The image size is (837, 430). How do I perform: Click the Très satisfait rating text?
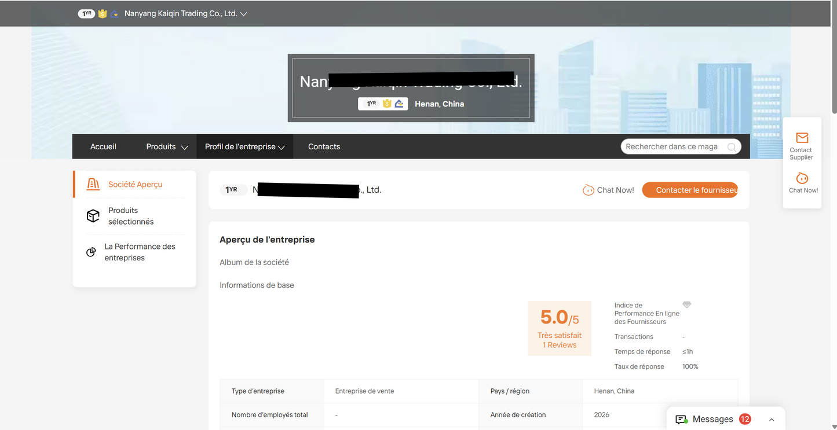point(560,335)
